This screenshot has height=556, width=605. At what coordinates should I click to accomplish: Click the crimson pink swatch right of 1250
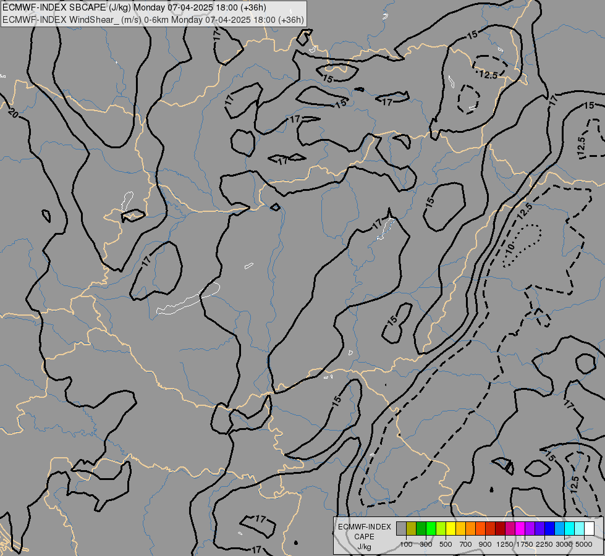click(510, 528)
